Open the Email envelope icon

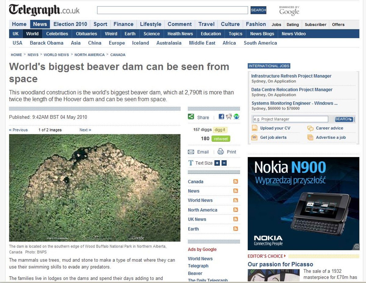[191, 152]
